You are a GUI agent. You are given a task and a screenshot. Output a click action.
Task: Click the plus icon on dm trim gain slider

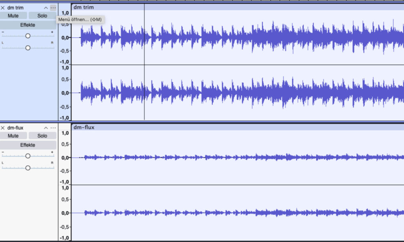[x=52, y=33]
